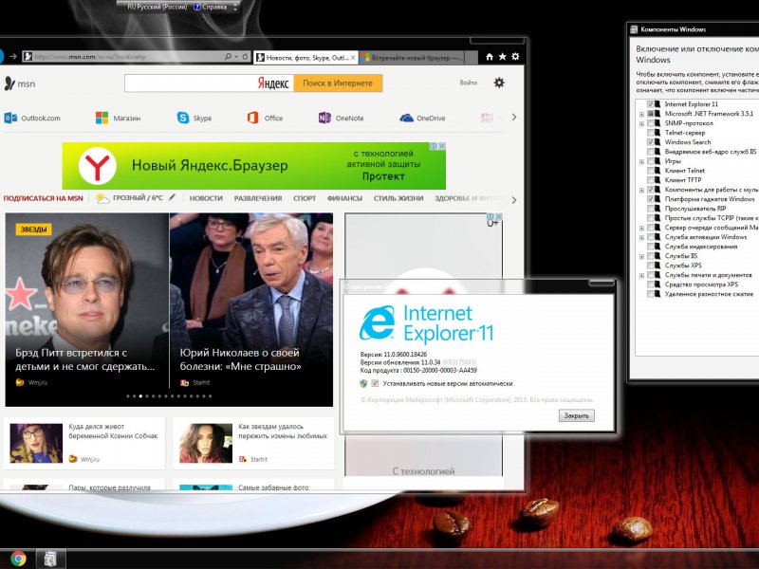Expand Microsoft .NET Framework 3.5.1 node
This screenshot has width=759, height=569.
pyautogui.click(x=642, y=114)
